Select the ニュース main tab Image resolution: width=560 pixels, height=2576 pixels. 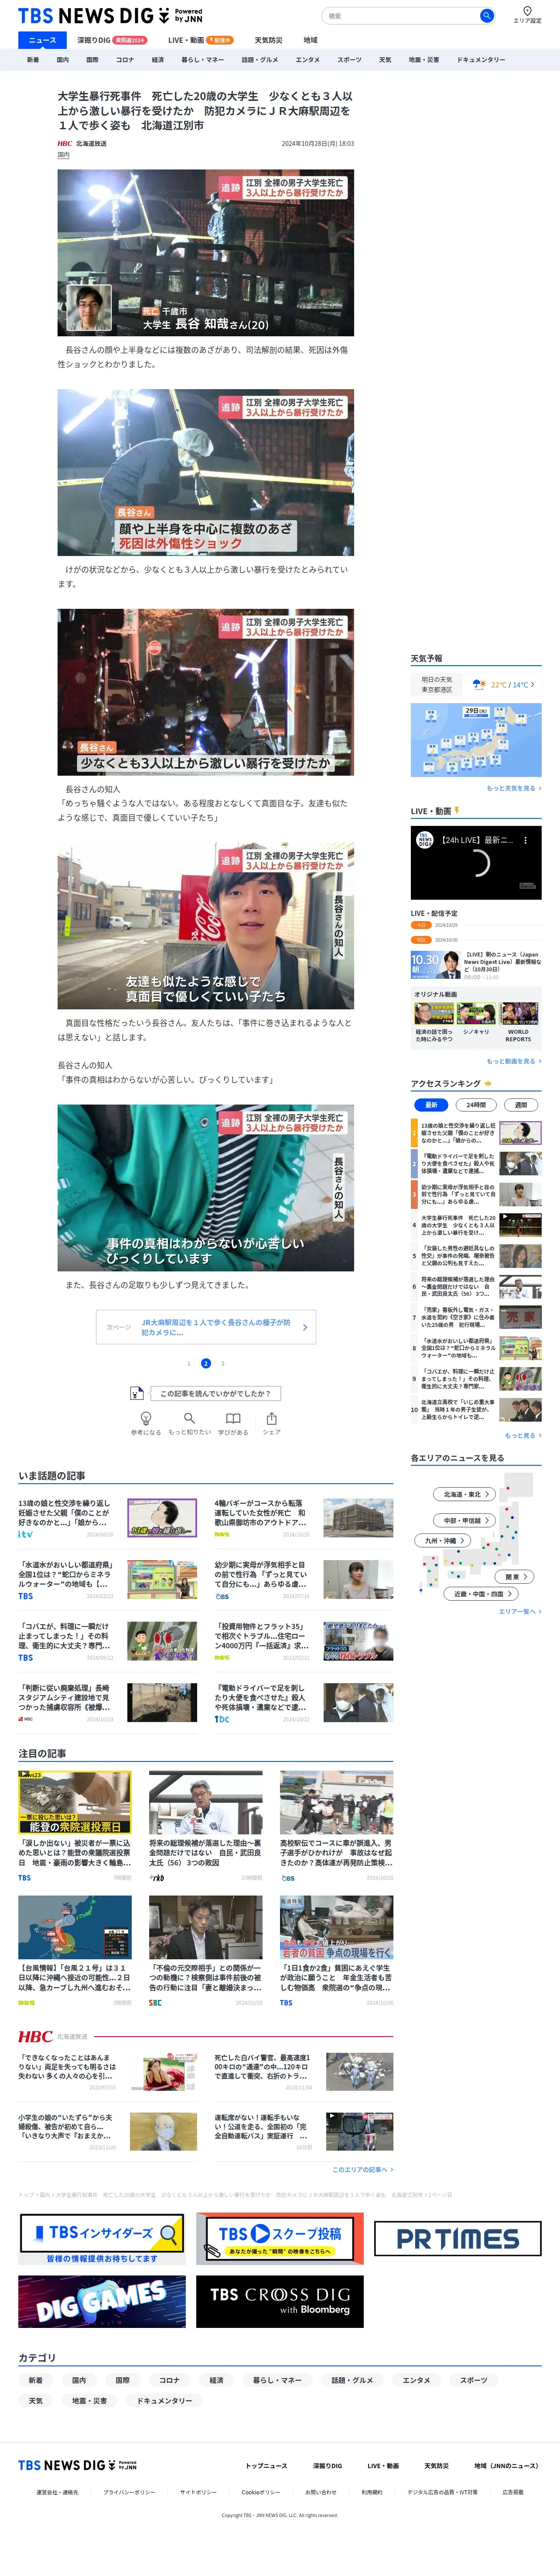tap(43, 40)
